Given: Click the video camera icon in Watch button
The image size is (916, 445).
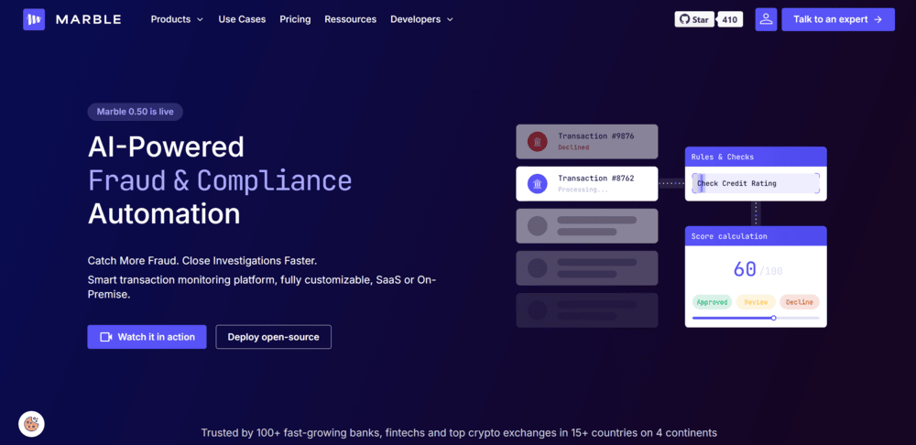Looking at the screenshot, I should tap(105, 337).
